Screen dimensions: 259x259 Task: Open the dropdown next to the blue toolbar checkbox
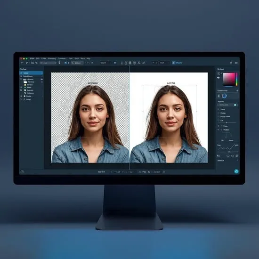[x=77, y=63]
